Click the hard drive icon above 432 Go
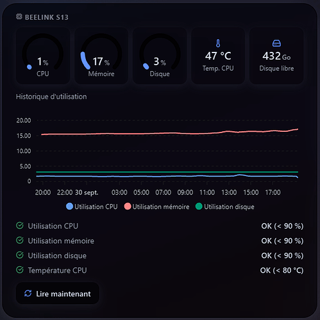 pyautogui.click(x=276, y=43)
